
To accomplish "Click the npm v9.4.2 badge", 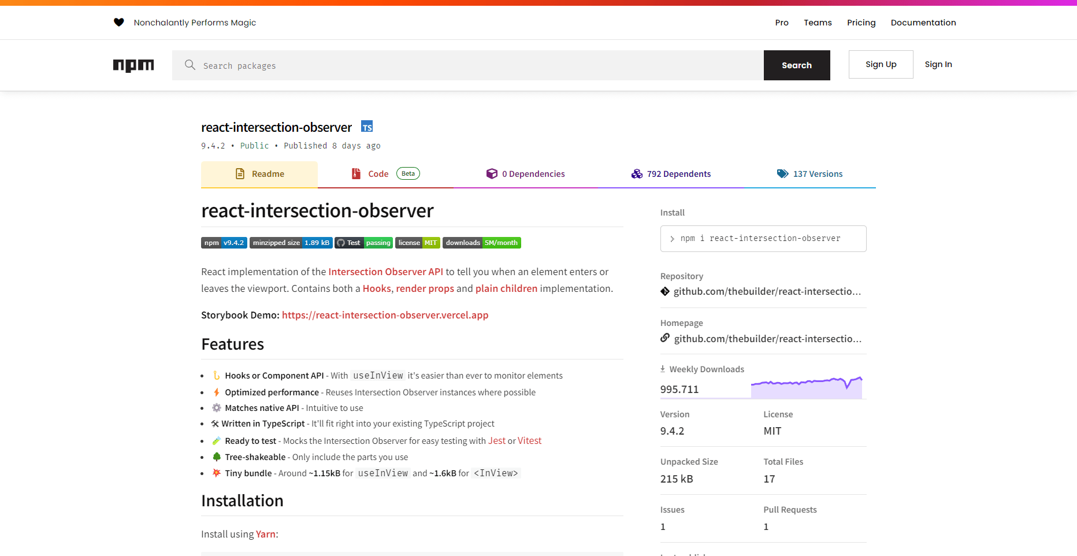I will click(x=224, y=243).
